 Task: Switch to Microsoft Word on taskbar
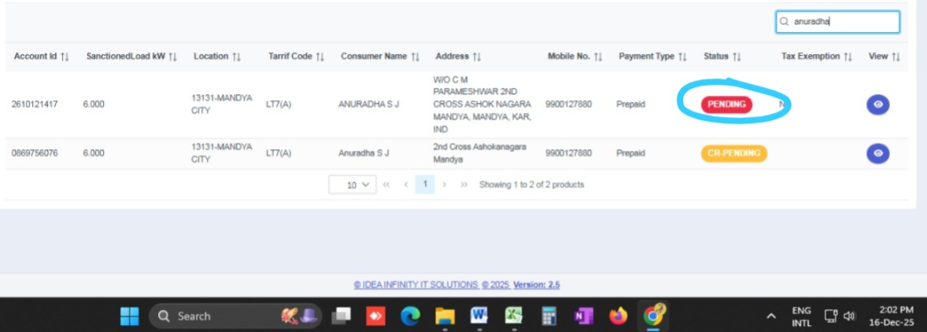tap(479, 316)
